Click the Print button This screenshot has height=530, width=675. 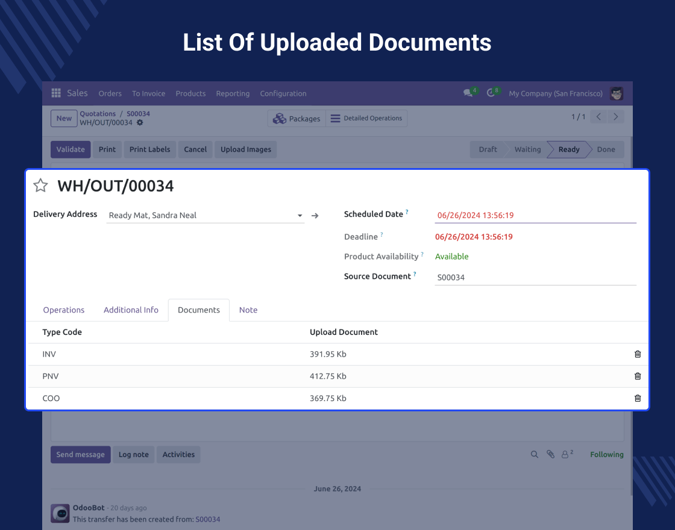(107, 149)
